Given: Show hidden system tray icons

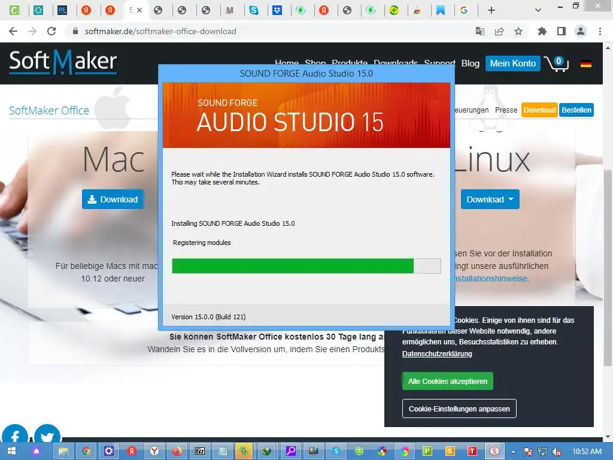Looking at the screenshot, I should coord(513,452).
